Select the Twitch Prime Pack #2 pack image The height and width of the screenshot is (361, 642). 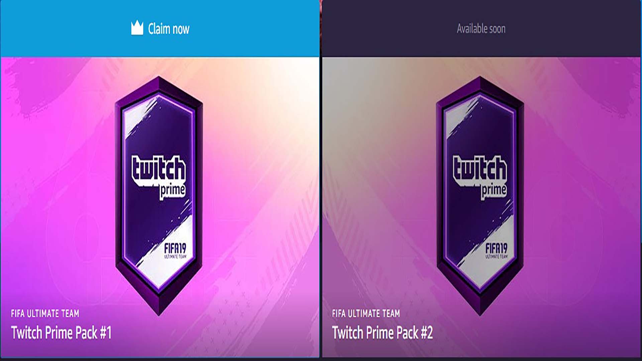click(480, 196)
